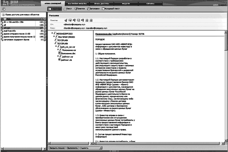Select 'заголовок содержит Архив' filter
228x152 pixels.
coord(16,40)
